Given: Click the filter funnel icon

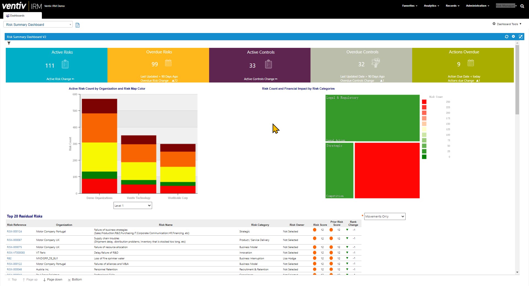Looking at the screenshot, I should coord(9,43).
